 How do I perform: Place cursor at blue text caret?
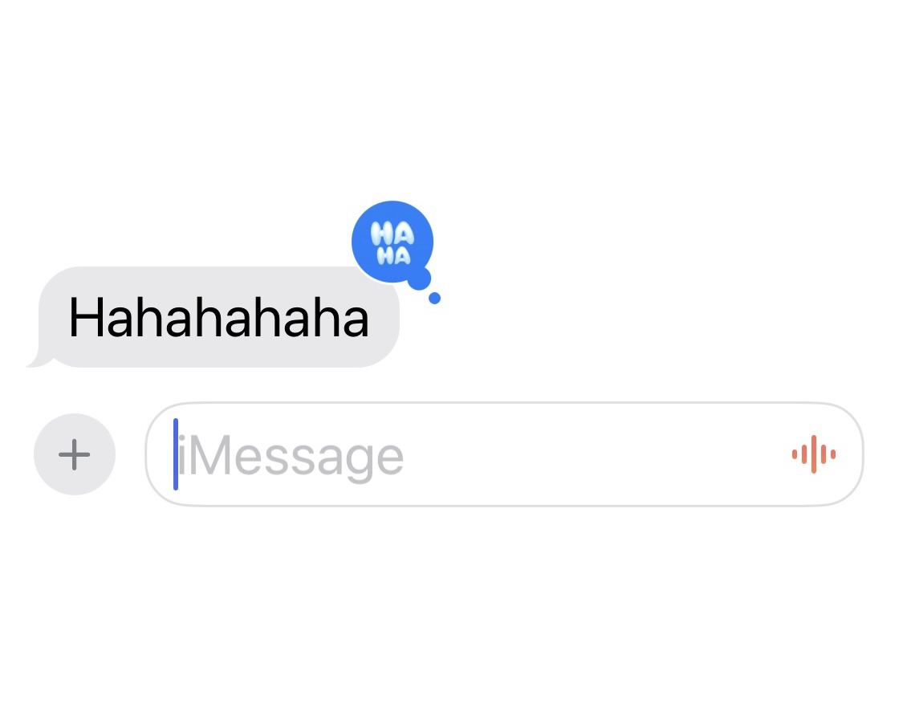click(x=176, y=454)
